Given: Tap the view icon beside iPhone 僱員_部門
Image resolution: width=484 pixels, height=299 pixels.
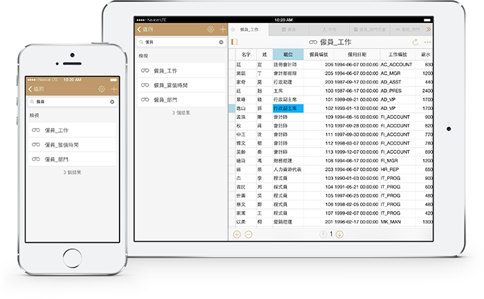Looking at the screenshot, I should coord(36,159).
